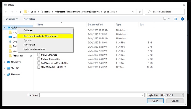
Task: Expand the OneDrive tree node
Action: pyautogui.click(x=4, y=62)
